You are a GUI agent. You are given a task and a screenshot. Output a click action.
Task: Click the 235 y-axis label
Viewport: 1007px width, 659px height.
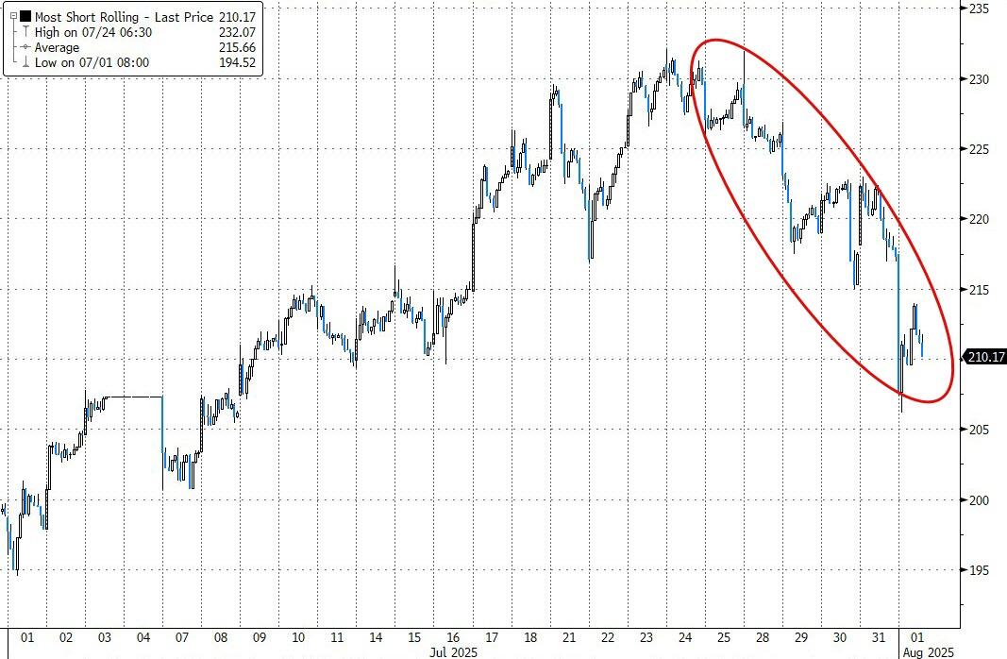[979, 8]
